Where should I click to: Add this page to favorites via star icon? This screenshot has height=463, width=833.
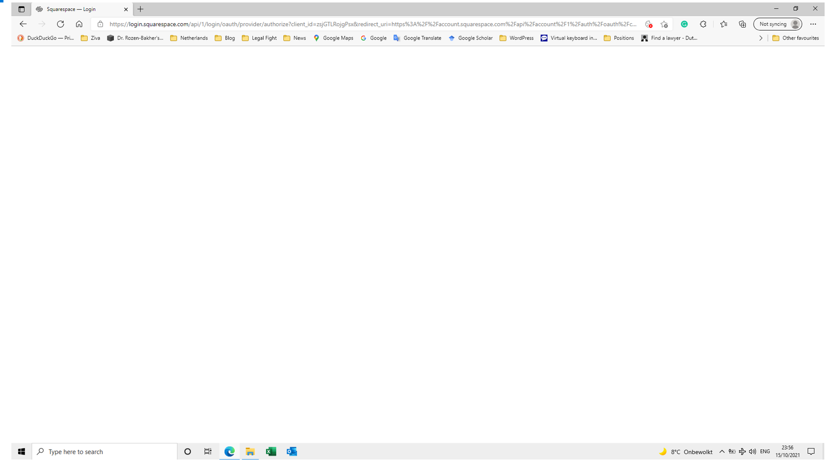[663, 24]
